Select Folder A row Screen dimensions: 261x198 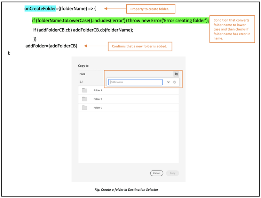(128, 90)
